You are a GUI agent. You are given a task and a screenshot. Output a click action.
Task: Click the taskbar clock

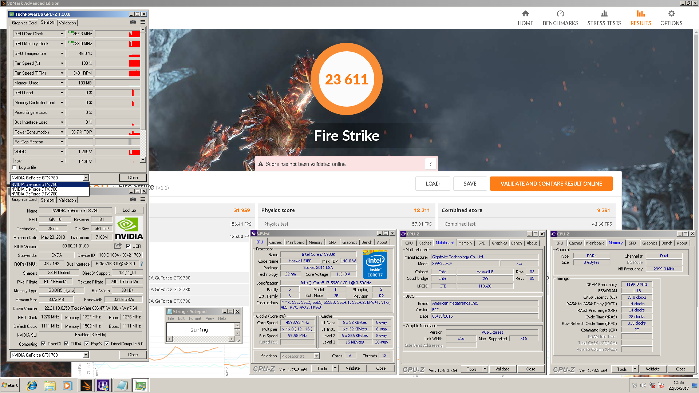click(x=679, y=385)
